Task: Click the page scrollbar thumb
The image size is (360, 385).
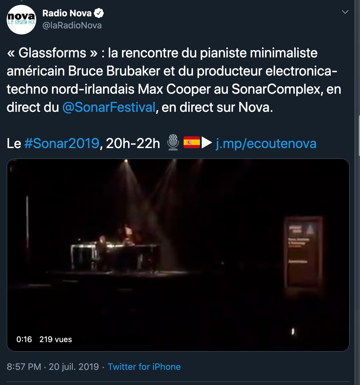Action: [x=359, y=136]
